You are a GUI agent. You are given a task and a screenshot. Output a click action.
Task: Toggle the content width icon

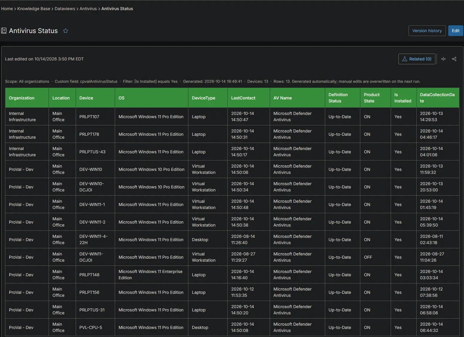tap(443, 59)
